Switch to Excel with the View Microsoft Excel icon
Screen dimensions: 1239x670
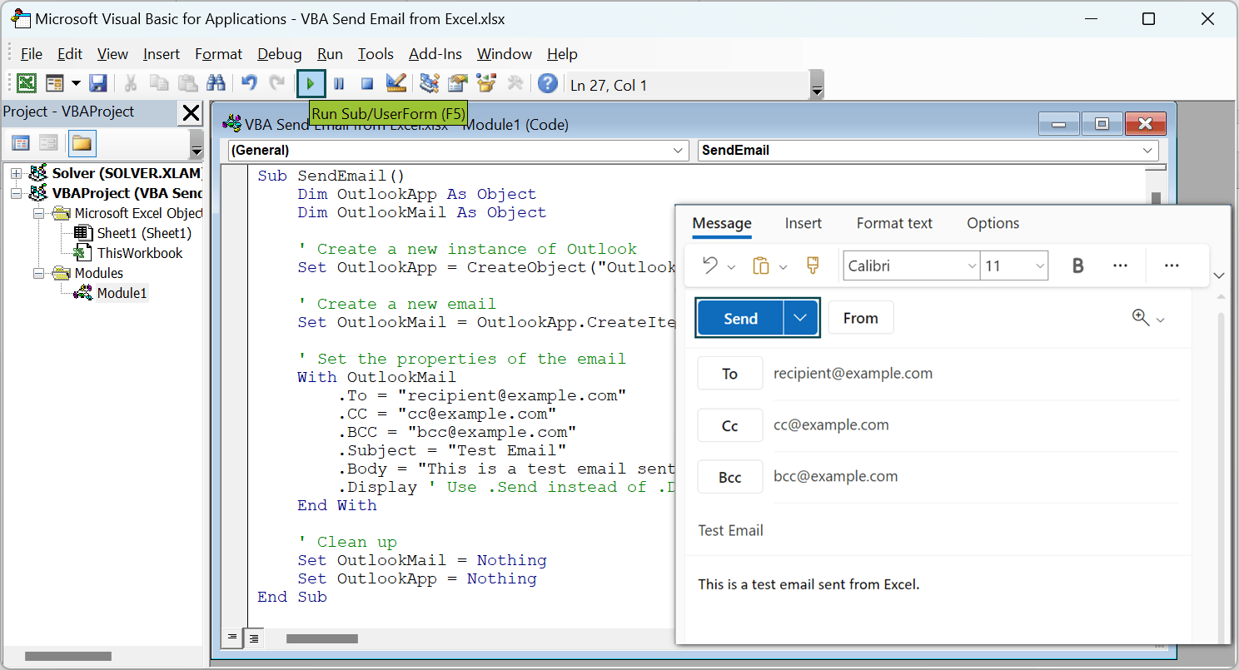(x=25, y=83)
